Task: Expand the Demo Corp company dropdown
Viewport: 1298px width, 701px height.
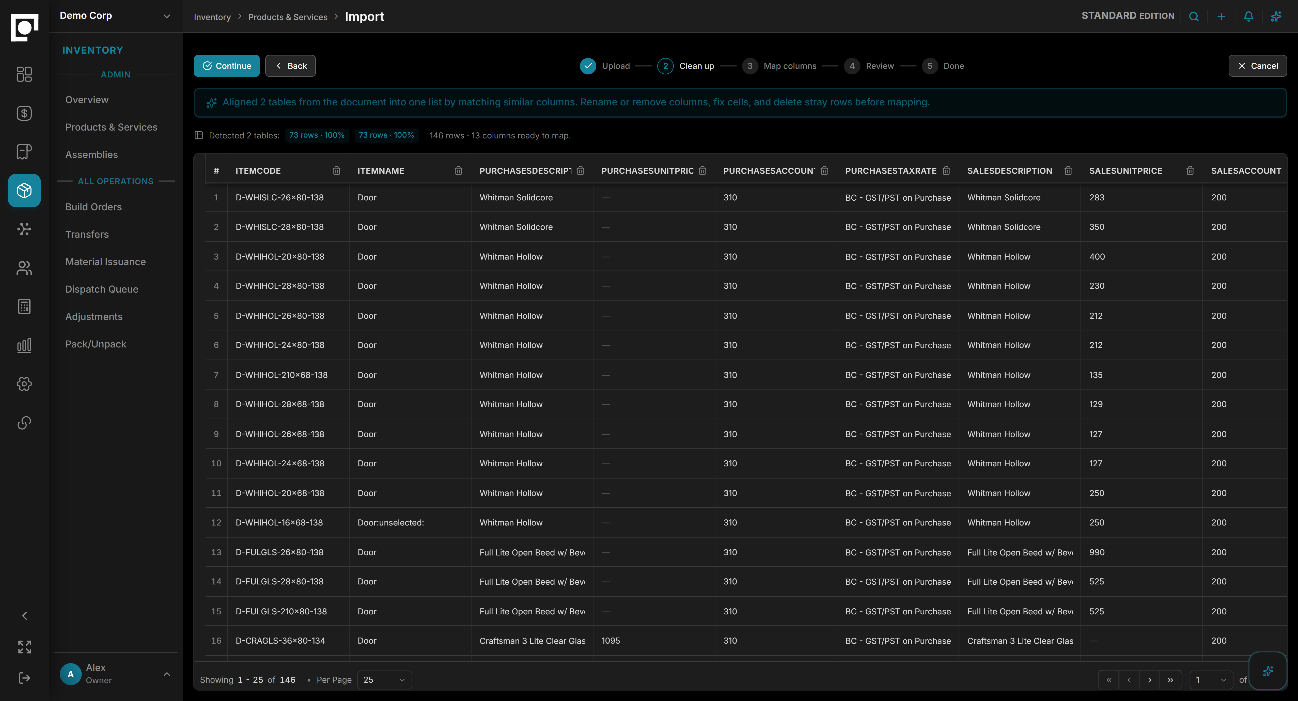Action: [x=116, y=15]
